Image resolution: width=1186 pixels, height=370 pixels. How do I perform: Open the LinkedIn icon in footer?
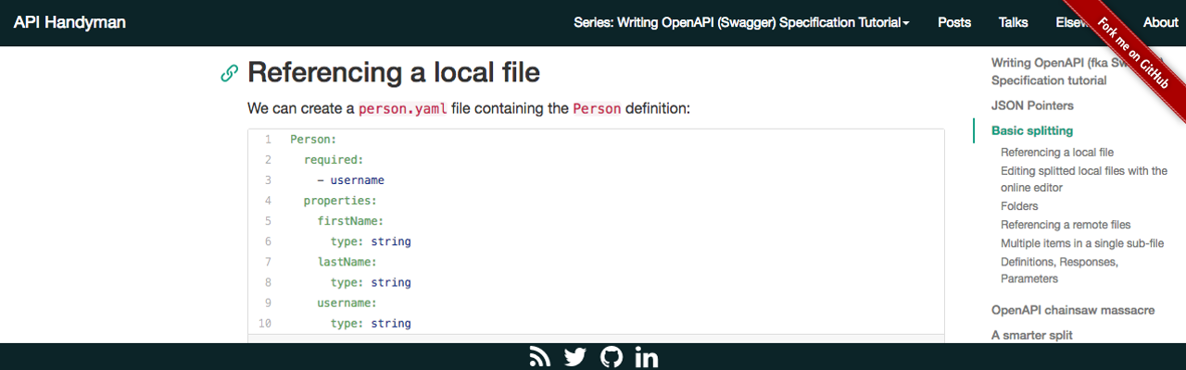pos(647,356)
